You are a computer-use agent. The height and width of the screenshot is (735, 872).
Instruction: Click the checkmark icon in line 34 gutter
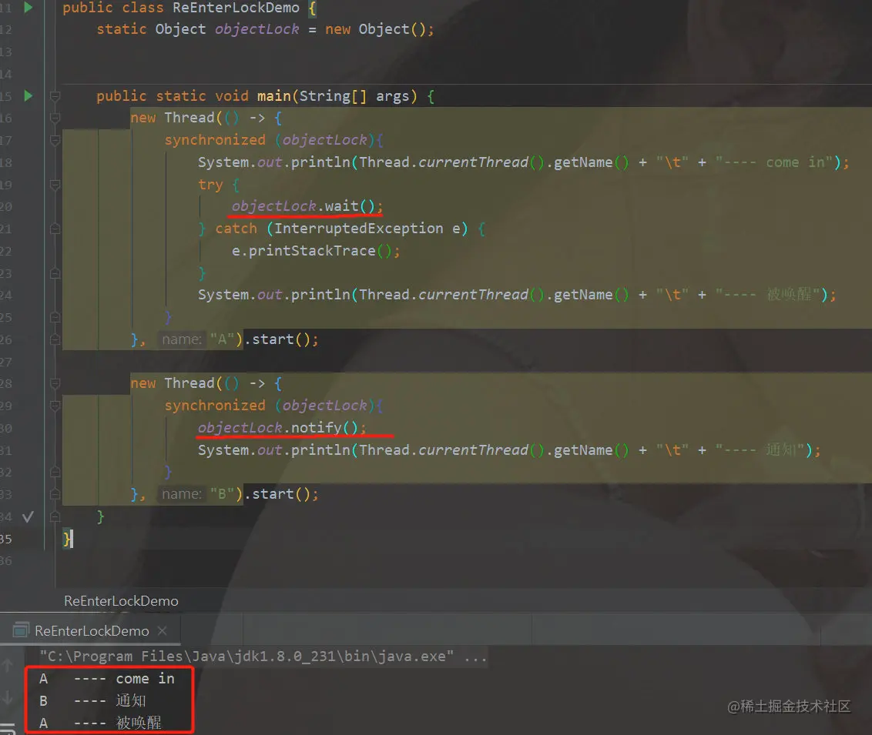[28, 516]
